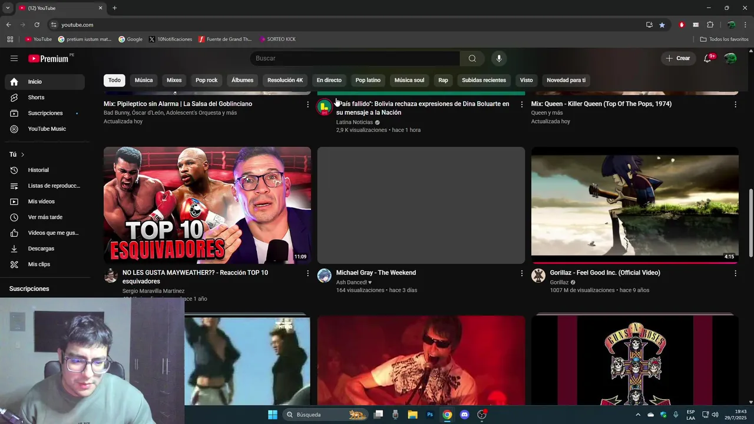Select the En directo chip

329,80
